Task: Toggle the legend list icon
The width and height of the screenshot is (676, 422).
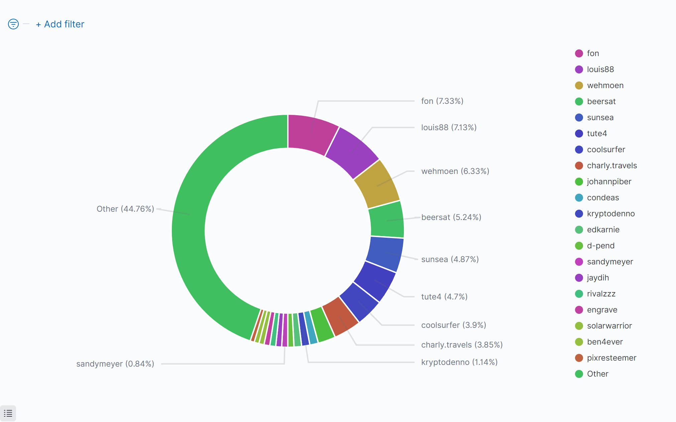Action: [x=8, y=413]
